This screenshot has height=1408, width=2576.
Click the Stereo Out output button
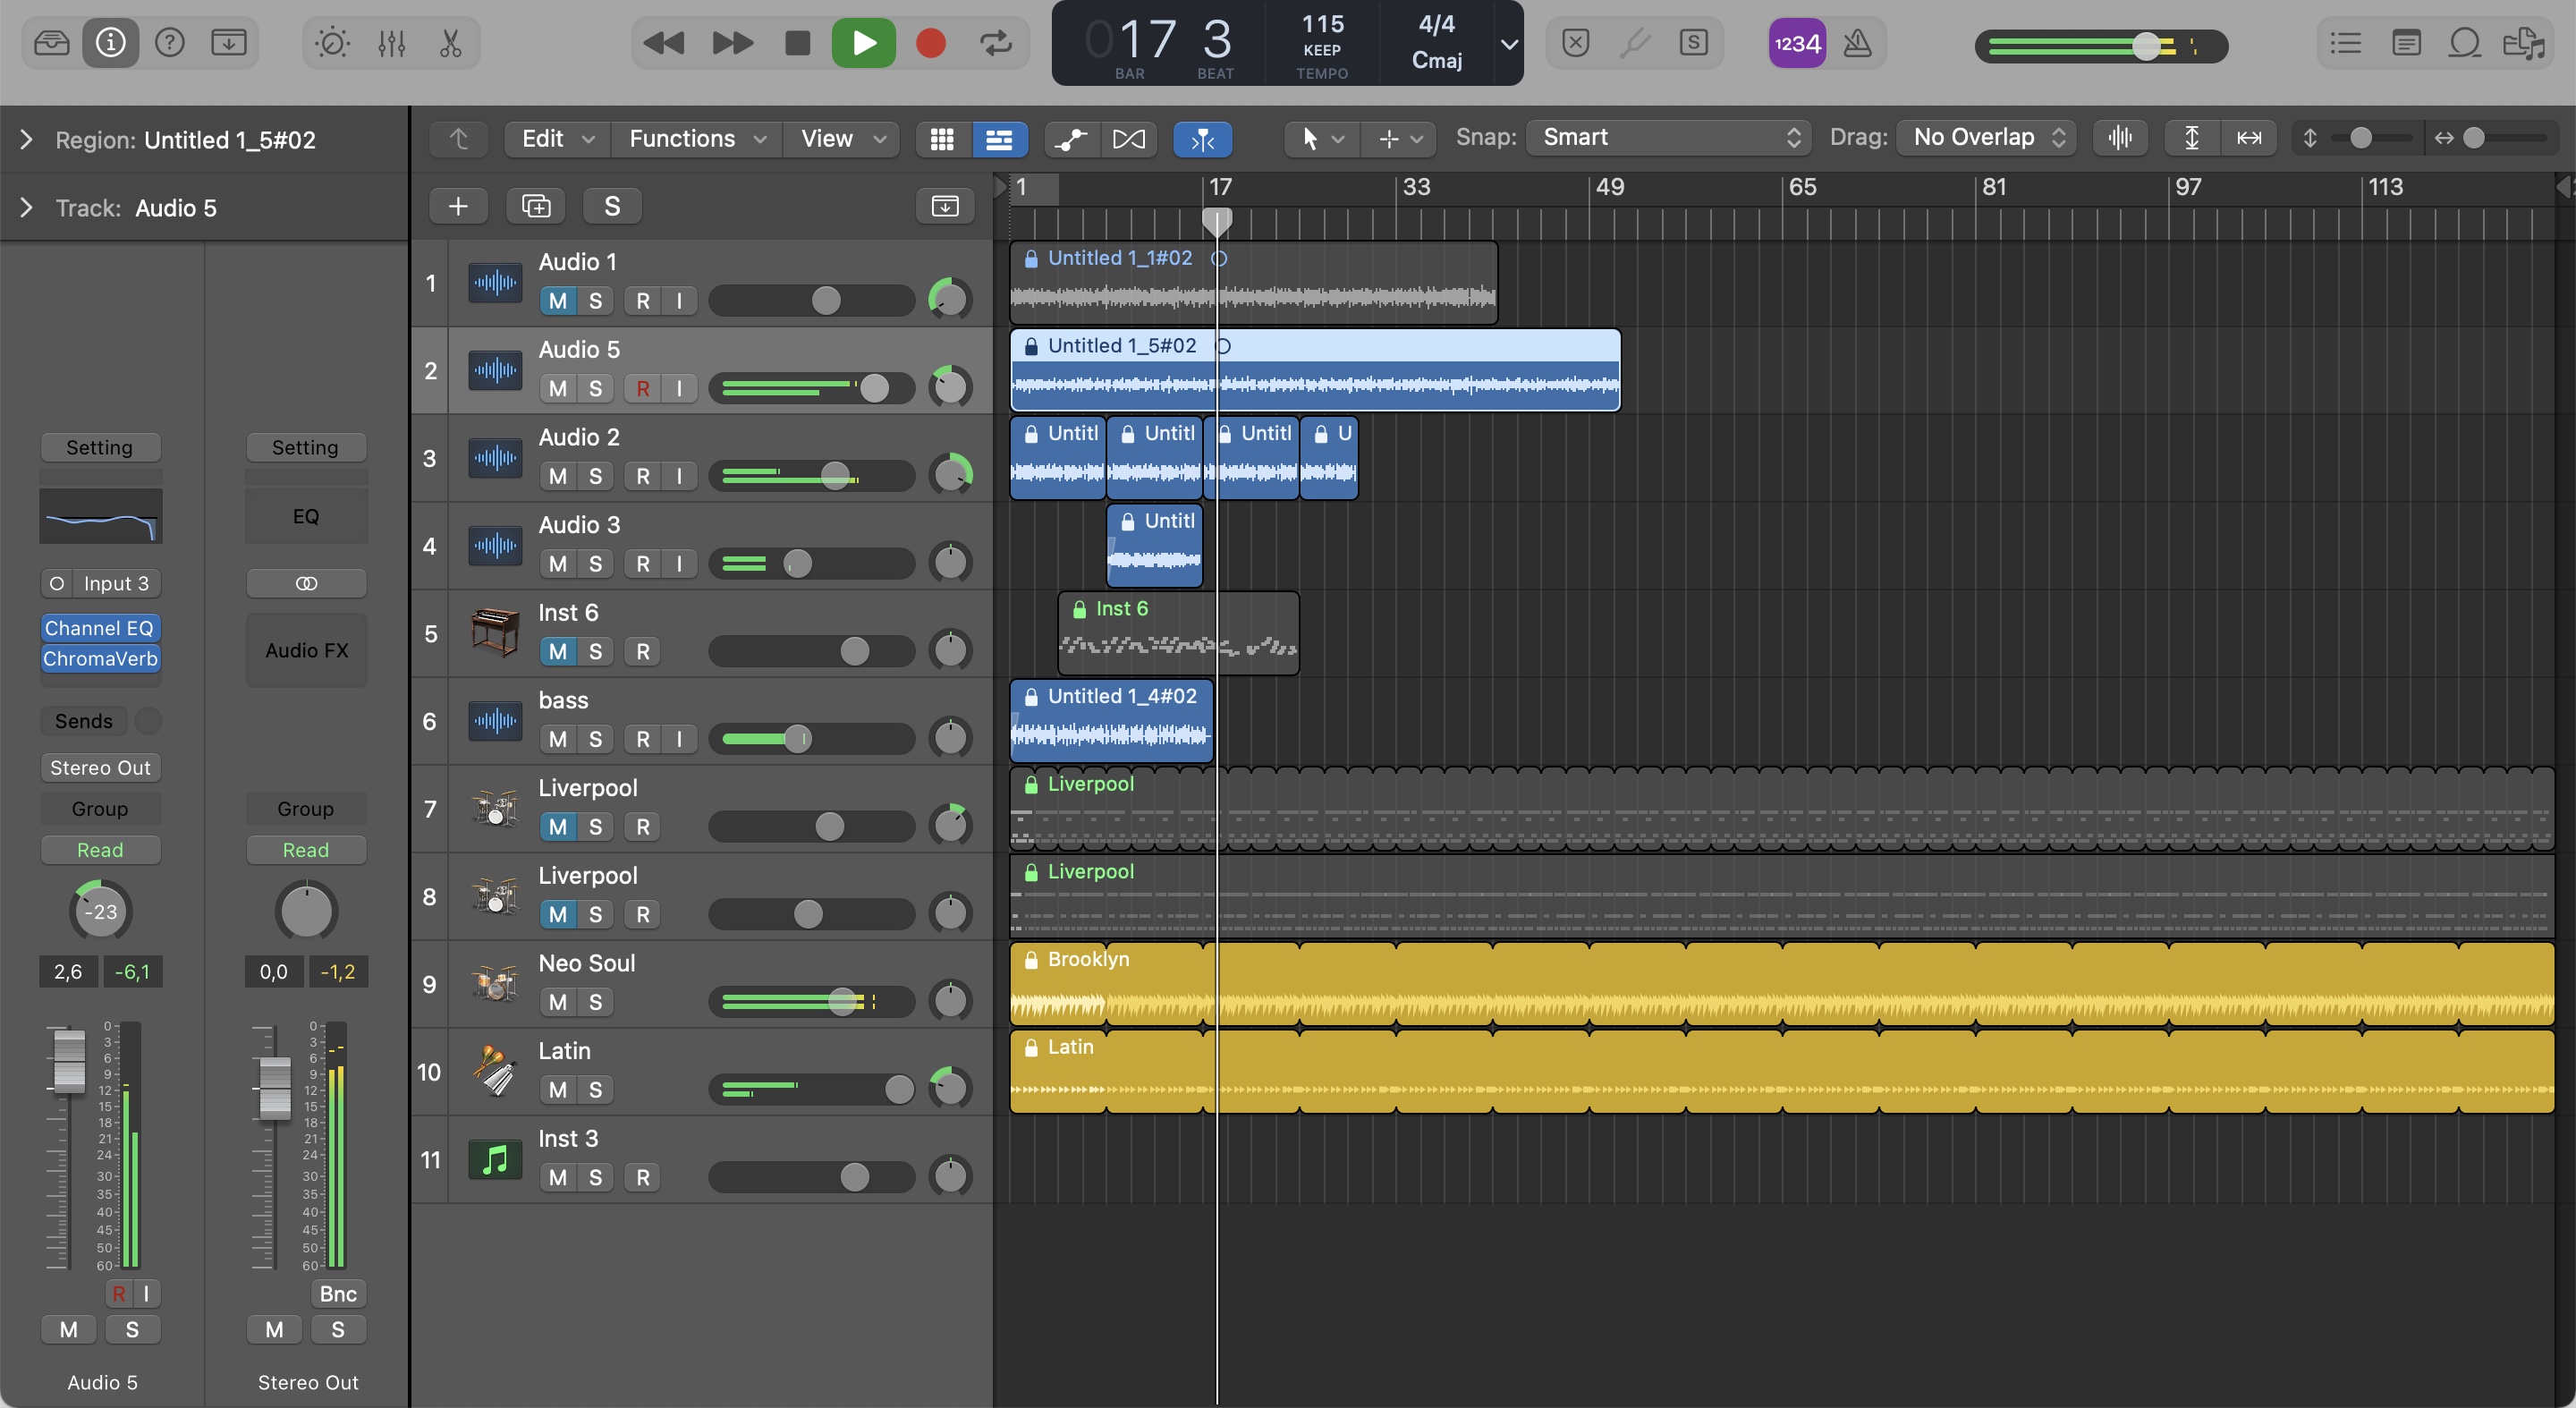tap(100, 768)
